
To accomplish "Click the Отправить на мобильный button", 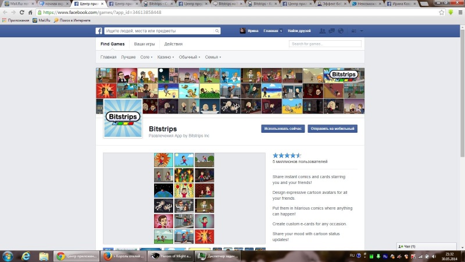I will [332, 129].
